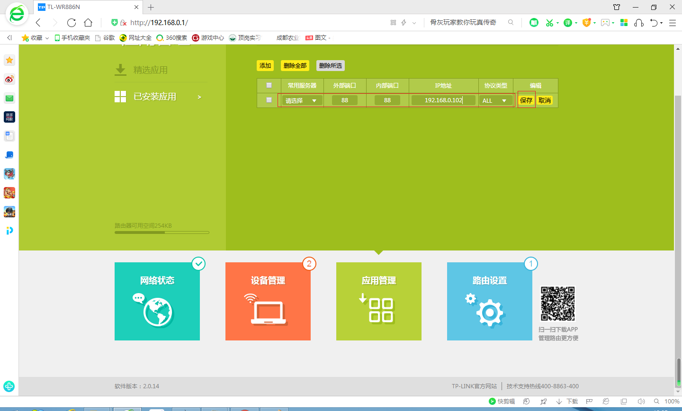Screen dimensions: 682x411
Task: Open the 网络状态 tile
Action: click(x=157, y=301)
